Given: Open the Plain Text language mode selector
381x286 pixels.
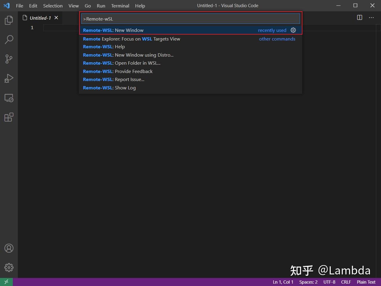Looking at the screenshot, I should (x=366, y=282).
